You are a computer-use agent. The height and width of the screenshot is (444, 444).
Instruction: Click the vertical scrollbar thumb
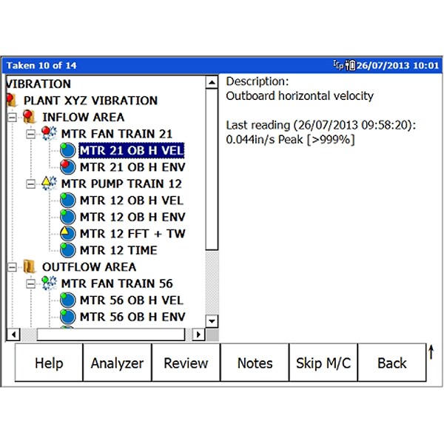[x=212, y=169]
